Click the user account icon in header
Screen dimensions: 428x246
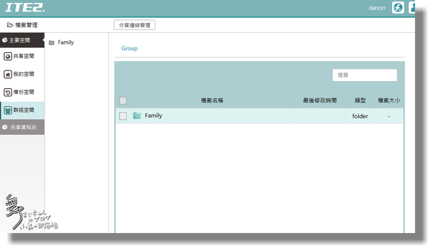point(413,8)
